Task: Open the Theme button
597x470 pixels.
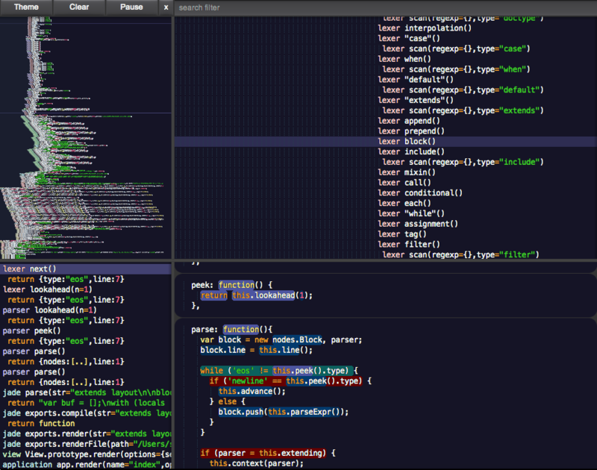Action: pyautogui.click(x=26, y=7)
